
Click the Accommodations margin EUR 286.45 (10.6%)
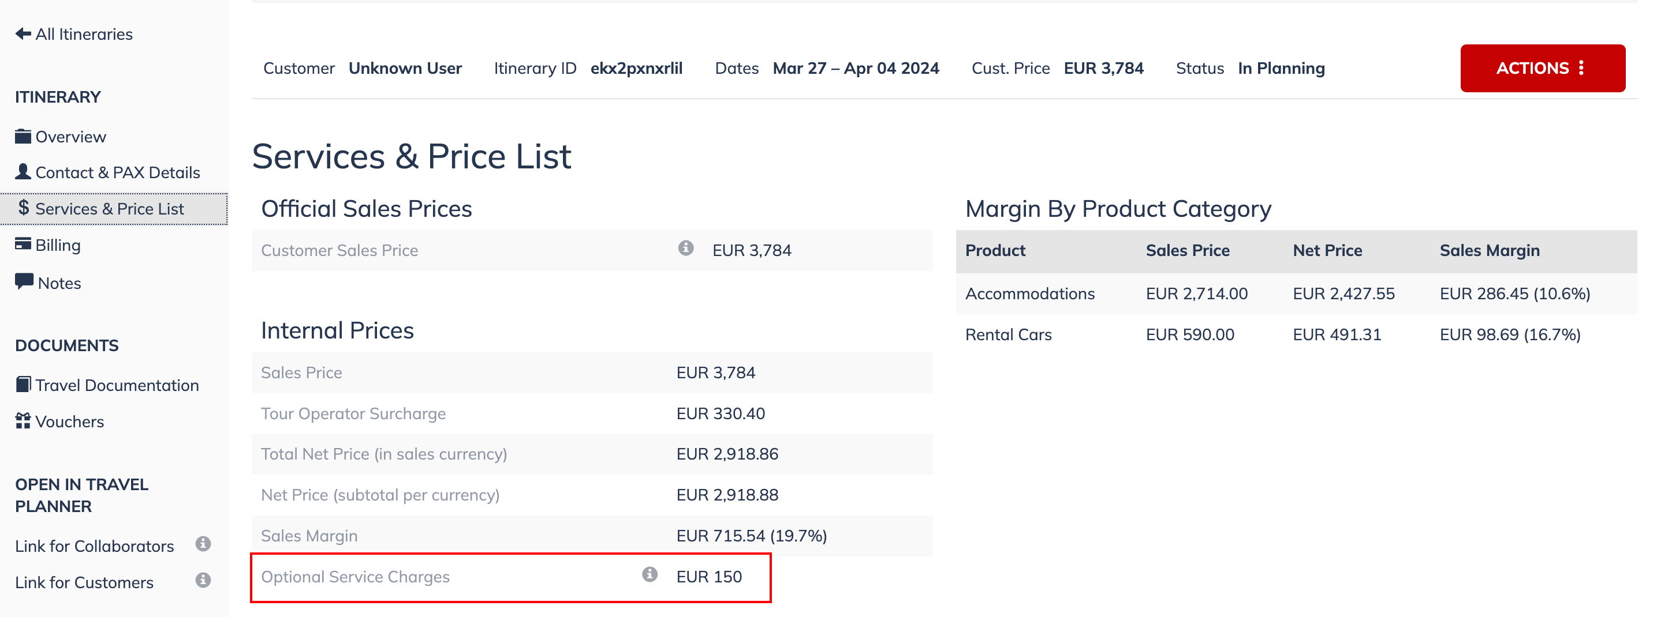(x=1515, y=294)
